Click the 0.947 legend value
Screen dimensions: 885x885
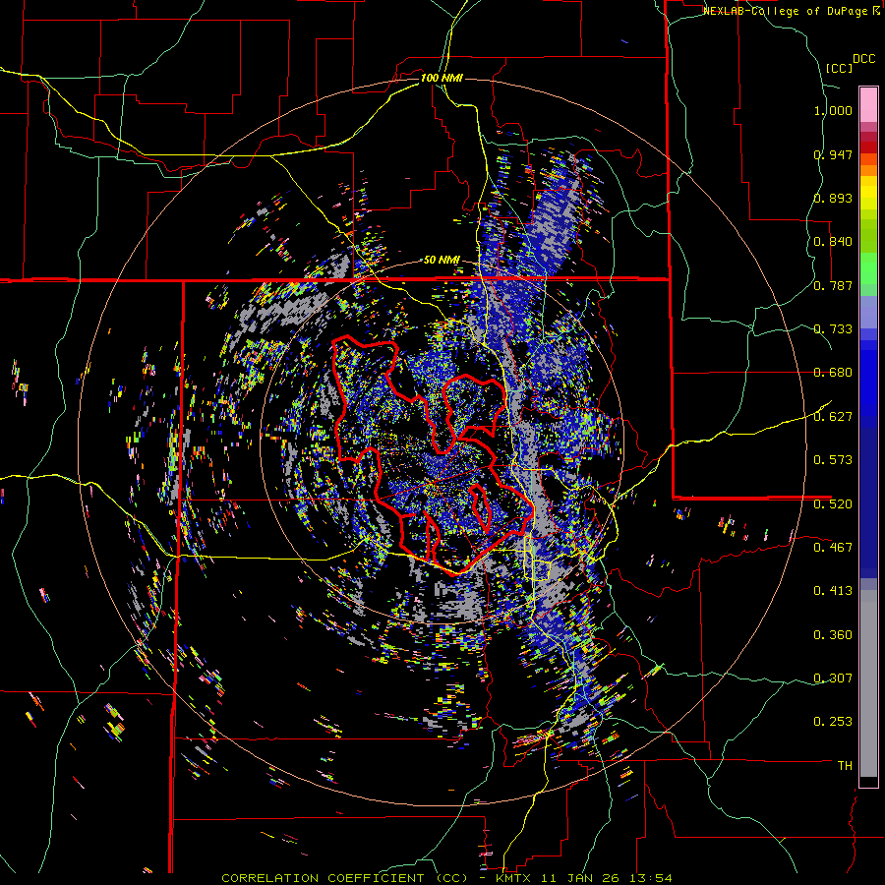(x=833, y=154)
